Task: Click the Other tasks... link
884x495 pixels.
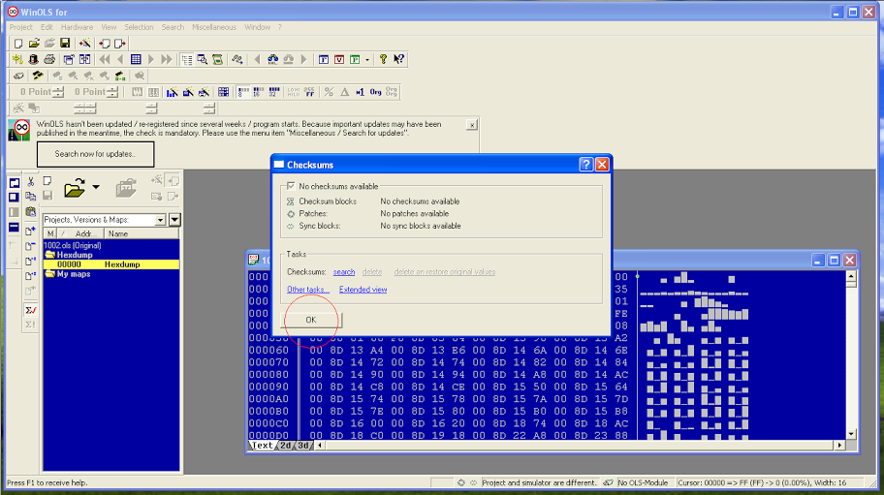Action: pos(308,290)
